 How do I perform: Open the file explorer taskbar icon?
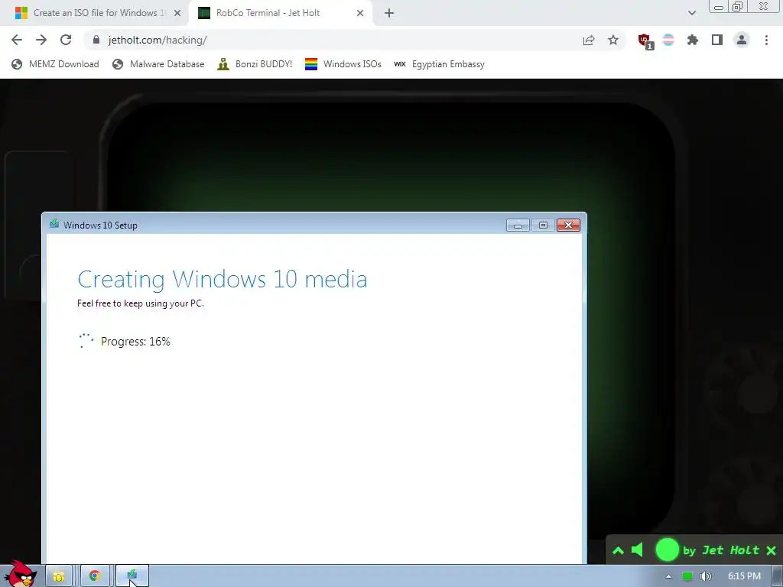[59, 576]
